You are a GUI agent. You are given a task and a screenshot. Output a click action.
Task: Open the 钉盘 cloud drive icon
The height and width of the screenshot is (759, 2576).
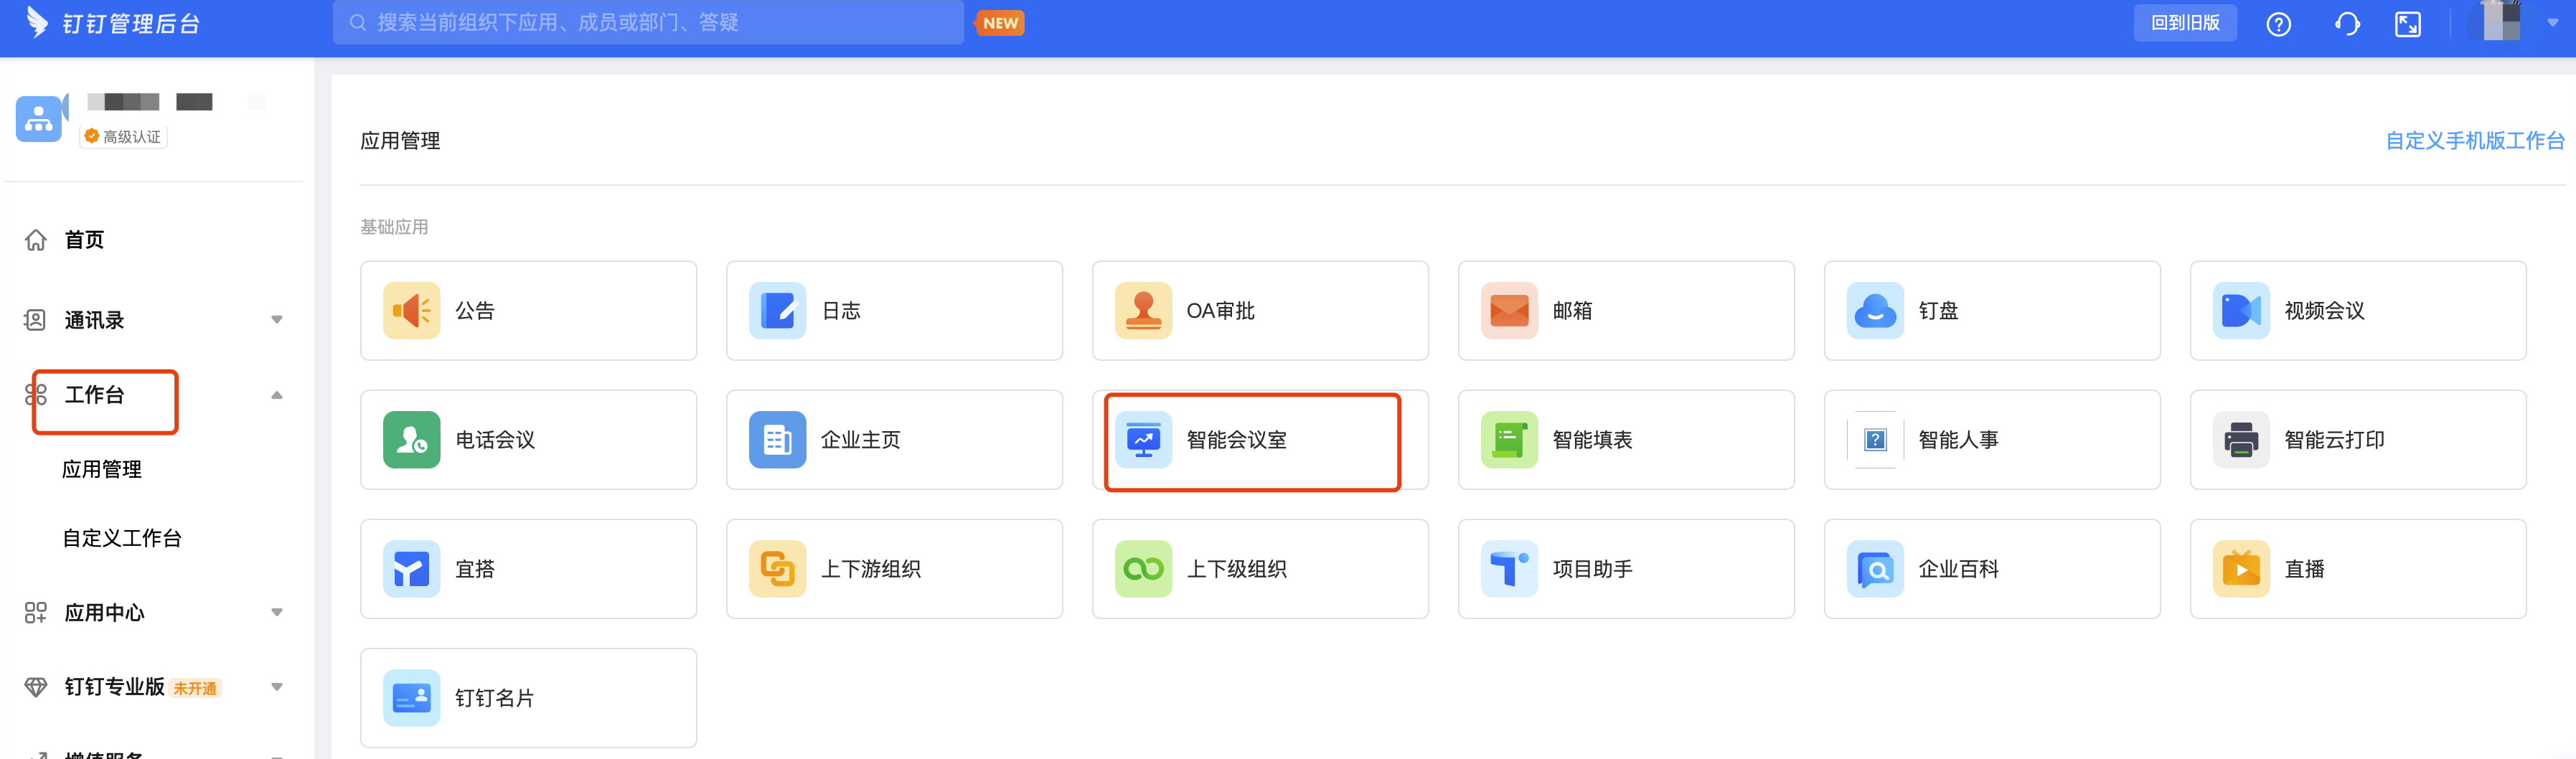coord(1875,311)
